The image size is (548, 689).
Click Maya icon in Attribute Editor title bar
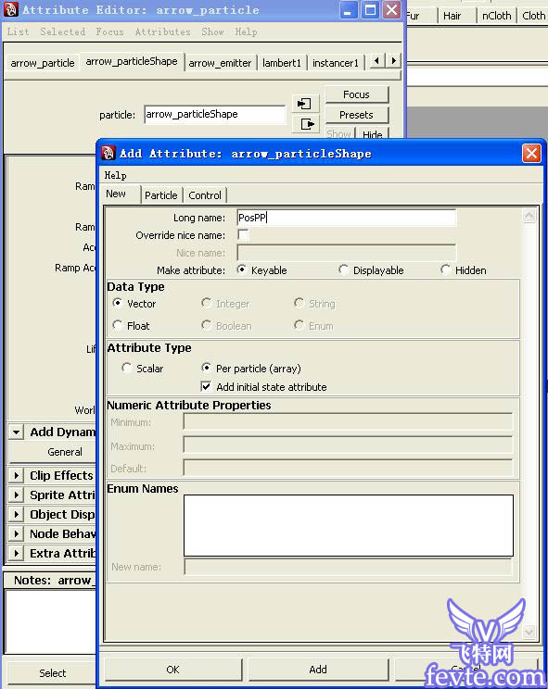[11, 9]
